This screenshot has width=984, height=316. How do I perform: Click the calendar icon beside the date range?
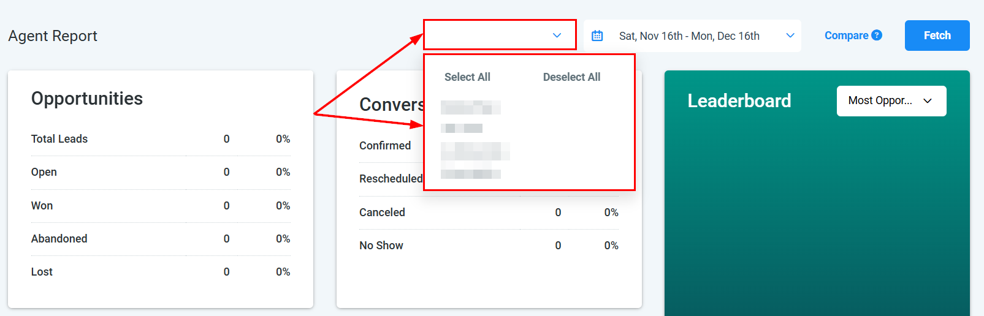[x=597, y=36]
